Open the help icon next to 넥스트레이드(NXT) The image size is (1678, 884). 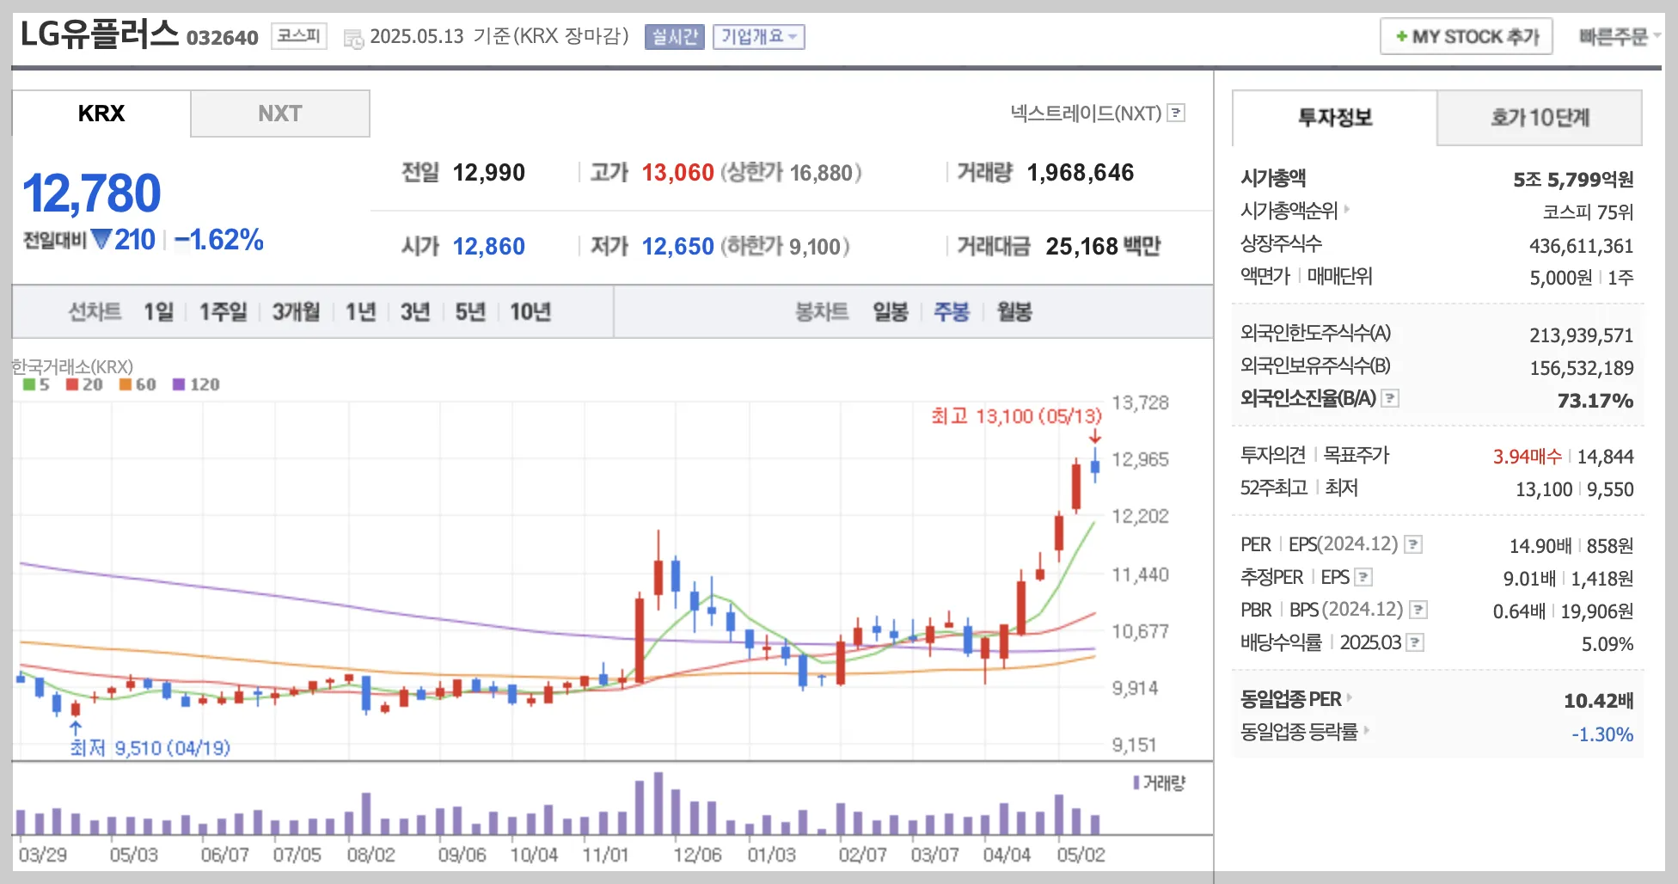(1177, 113)
